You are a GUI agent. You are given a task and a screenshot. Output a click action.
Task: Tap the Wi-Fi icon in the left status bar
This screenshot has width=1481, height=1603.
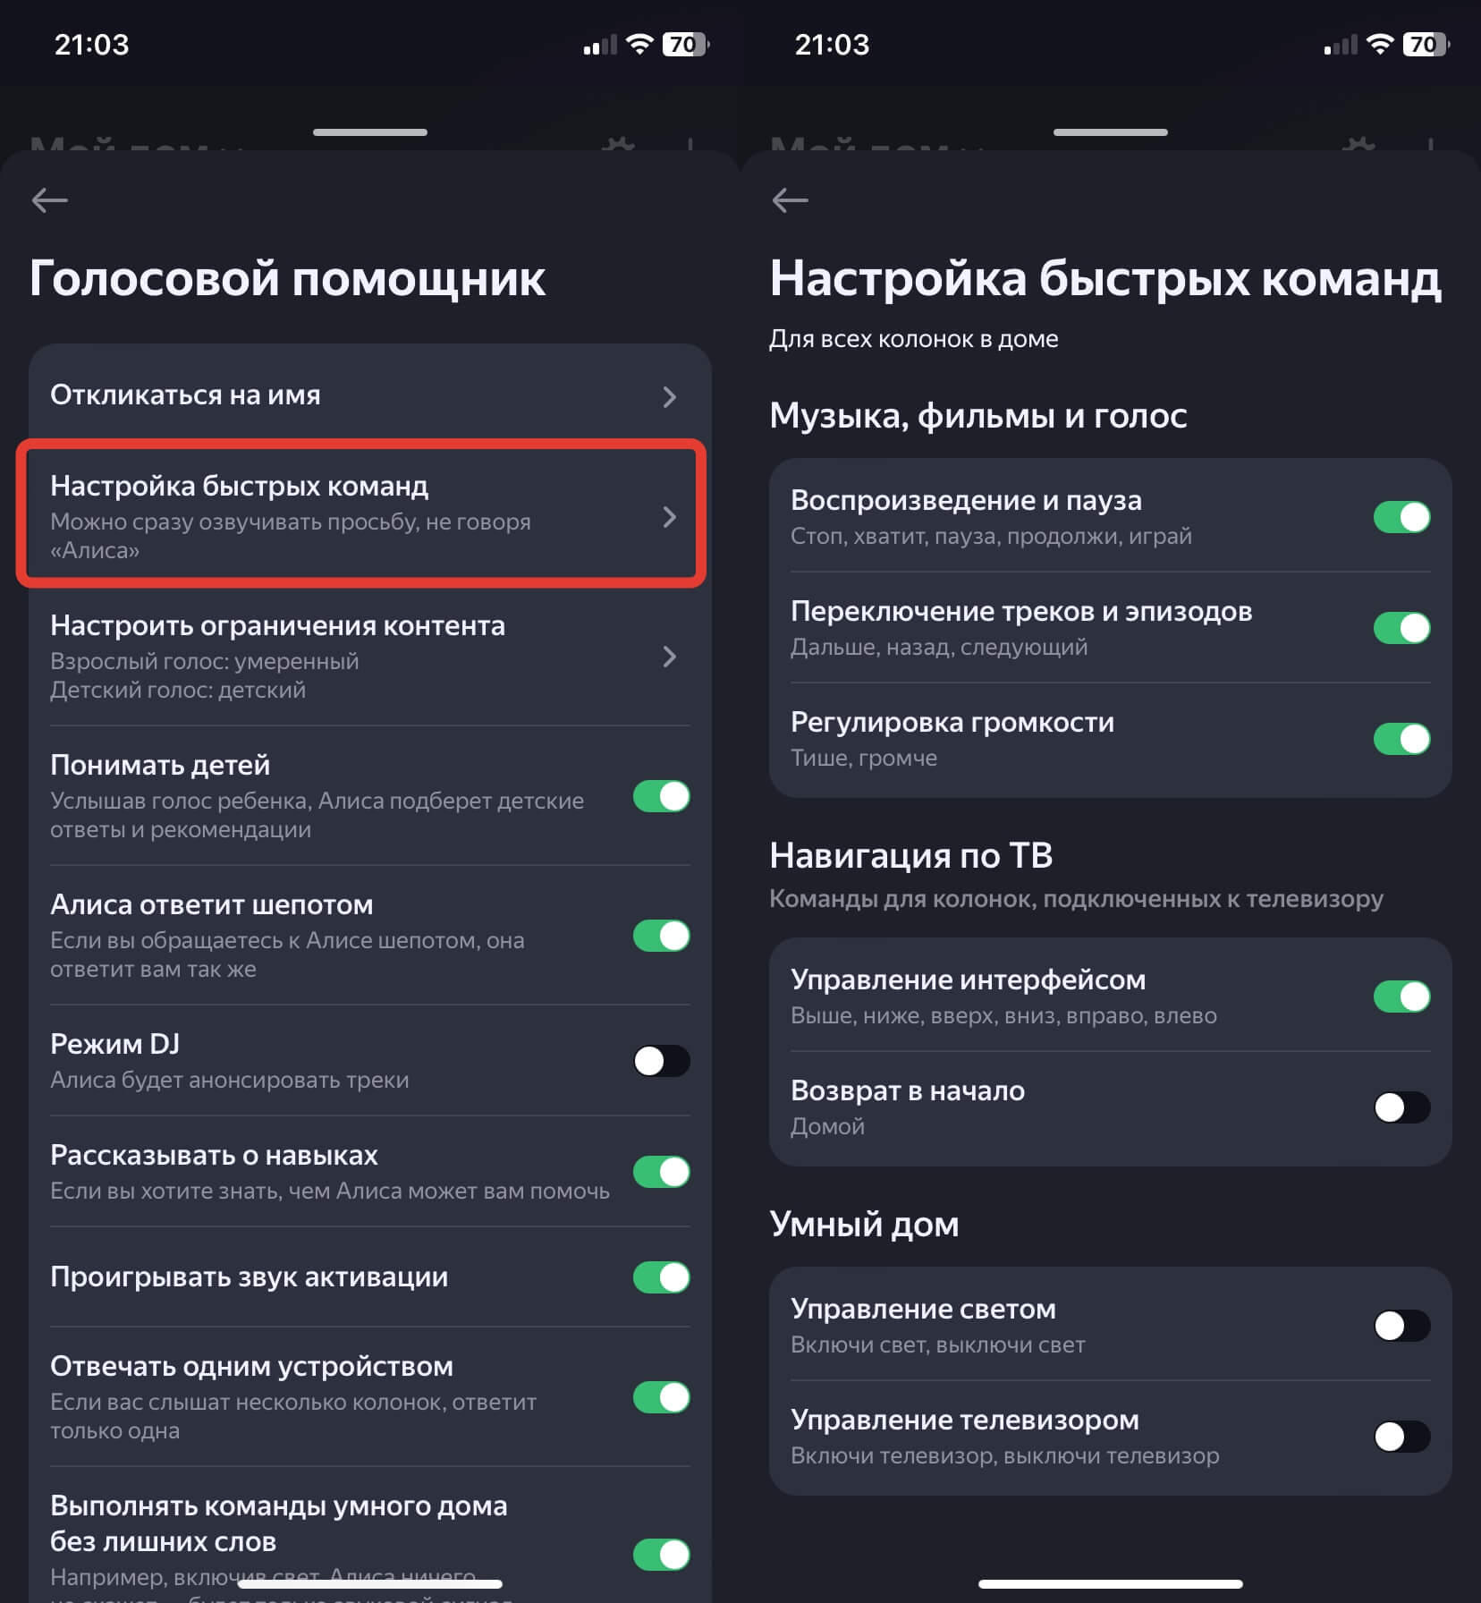click(x=639, y=44)
